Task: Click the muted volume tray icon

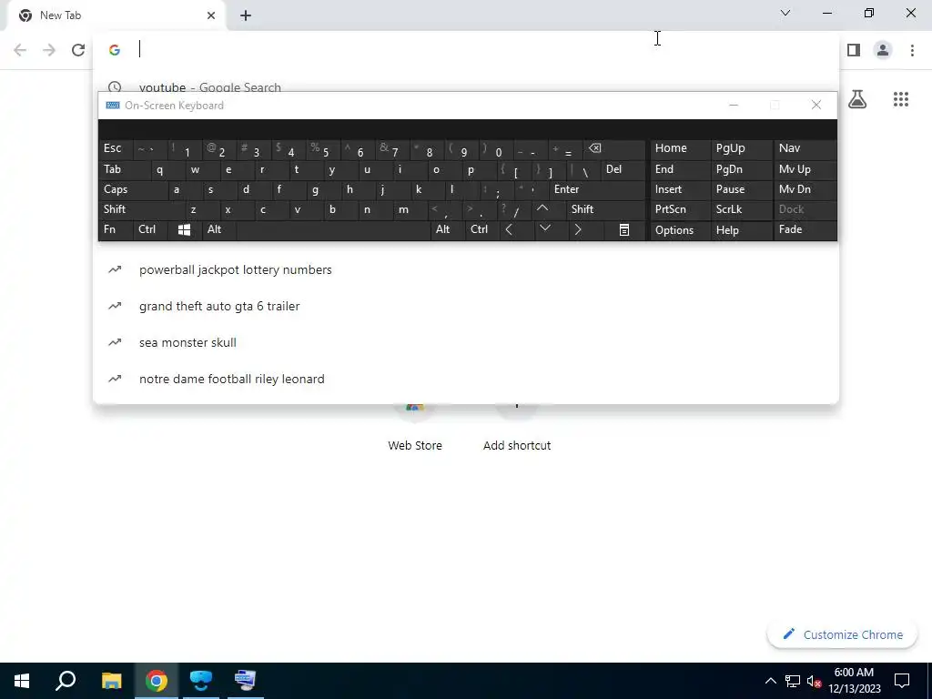Action: 814,681
